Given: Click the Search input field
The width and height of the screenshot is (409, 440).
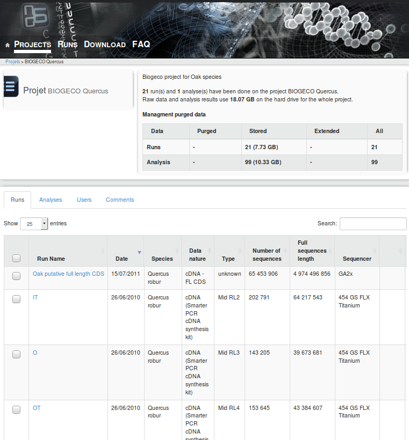Looking at the screenshot, I should 372,224.
